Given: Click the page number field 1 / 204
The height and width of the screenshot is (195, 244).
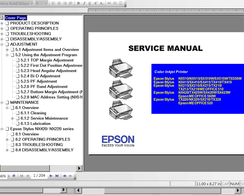Looking at the screenshot, I should coord(39,175).
